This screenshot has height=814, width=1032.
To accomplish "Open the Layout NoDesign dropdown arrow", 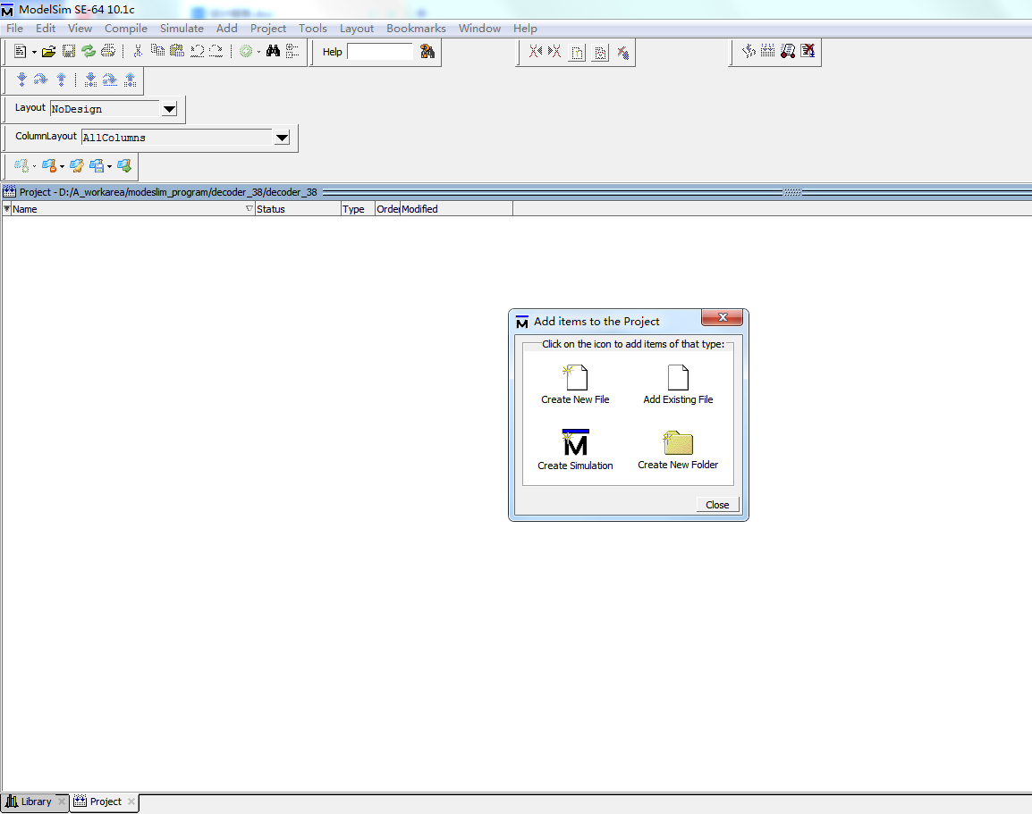I will pyautogui.click(x=169, y=109).
